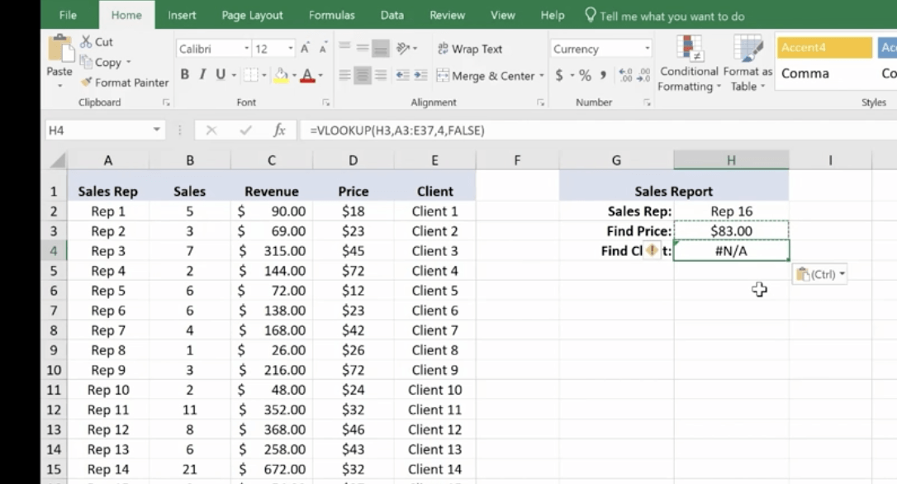Open the Page Layout tab
Image resolution: width=897 pixels, height=484 pixels.
[x=252, y=15]
